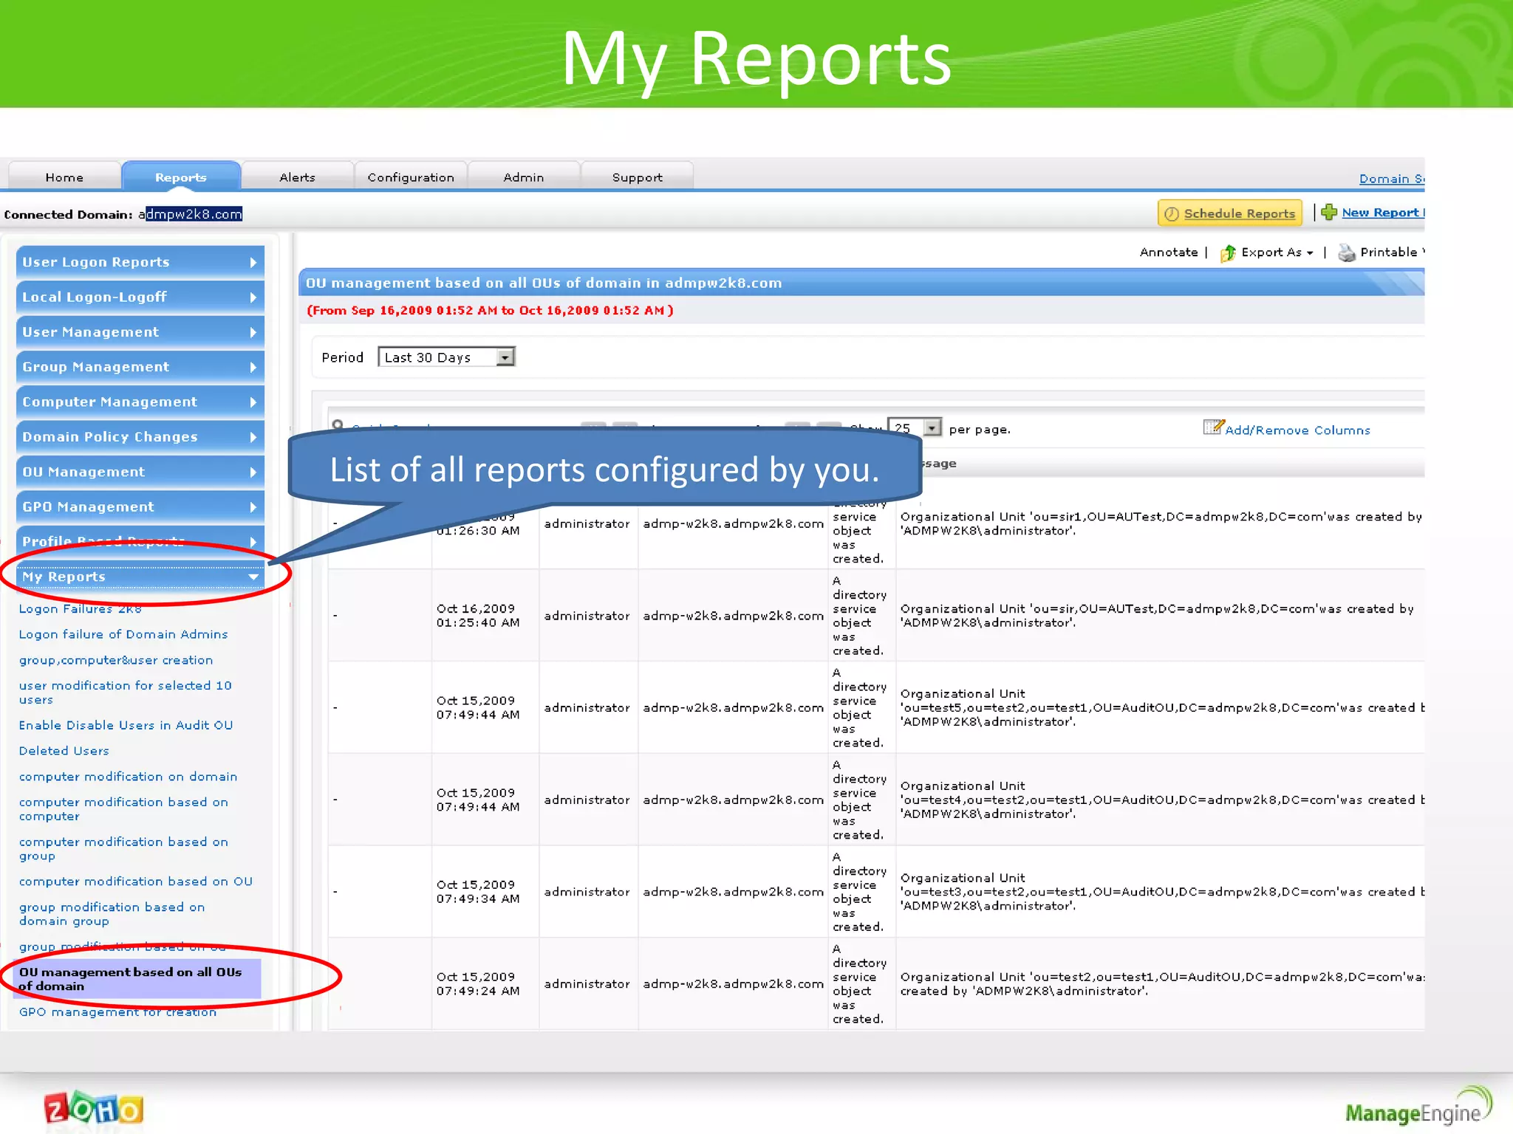
Task: Open the Home tab
Action: [64, 177]
